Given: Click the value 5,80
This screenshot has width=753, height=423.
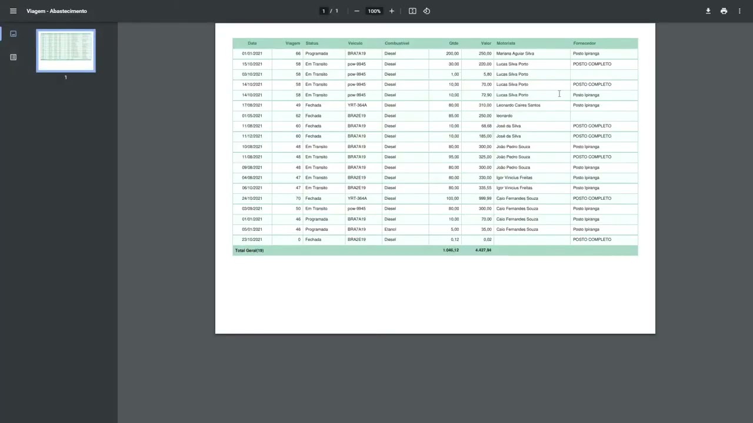Looking at the screenshot, I should [x=487, y=74].
